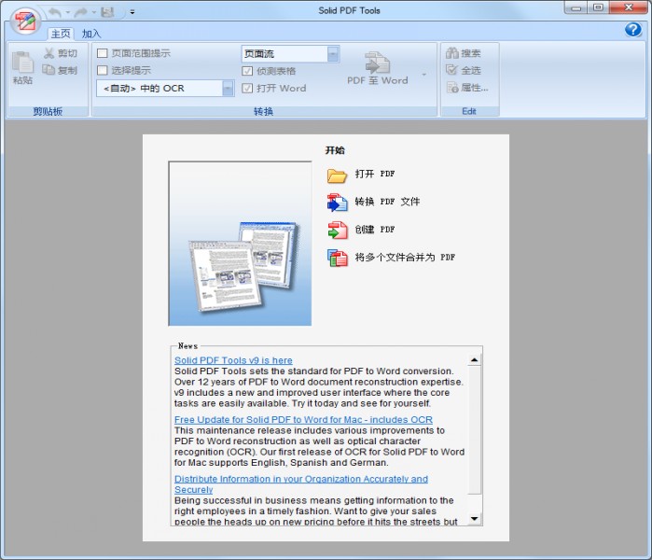Click the 复制 copy icon
This screenshot has width=652, height=560.
click(x=49, y=70)
